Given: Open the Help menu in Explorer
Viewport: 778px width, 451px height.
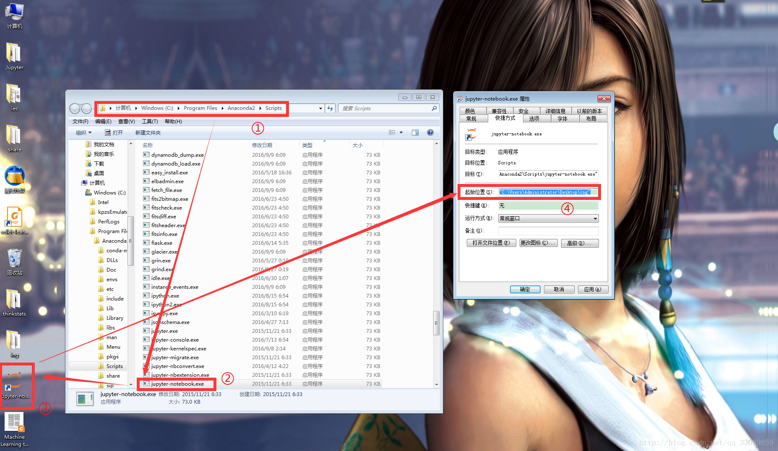Looking at the screenshot, I should (173, 122).
